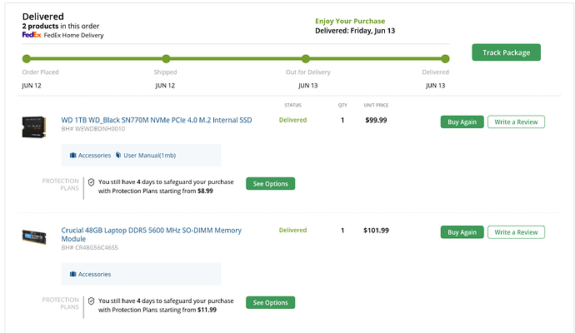Click the 'BH# WEWDBDNH0010' item number

tap(93, 129)
